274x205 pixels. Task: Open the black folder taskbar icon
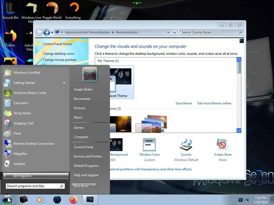click(24, 200)
